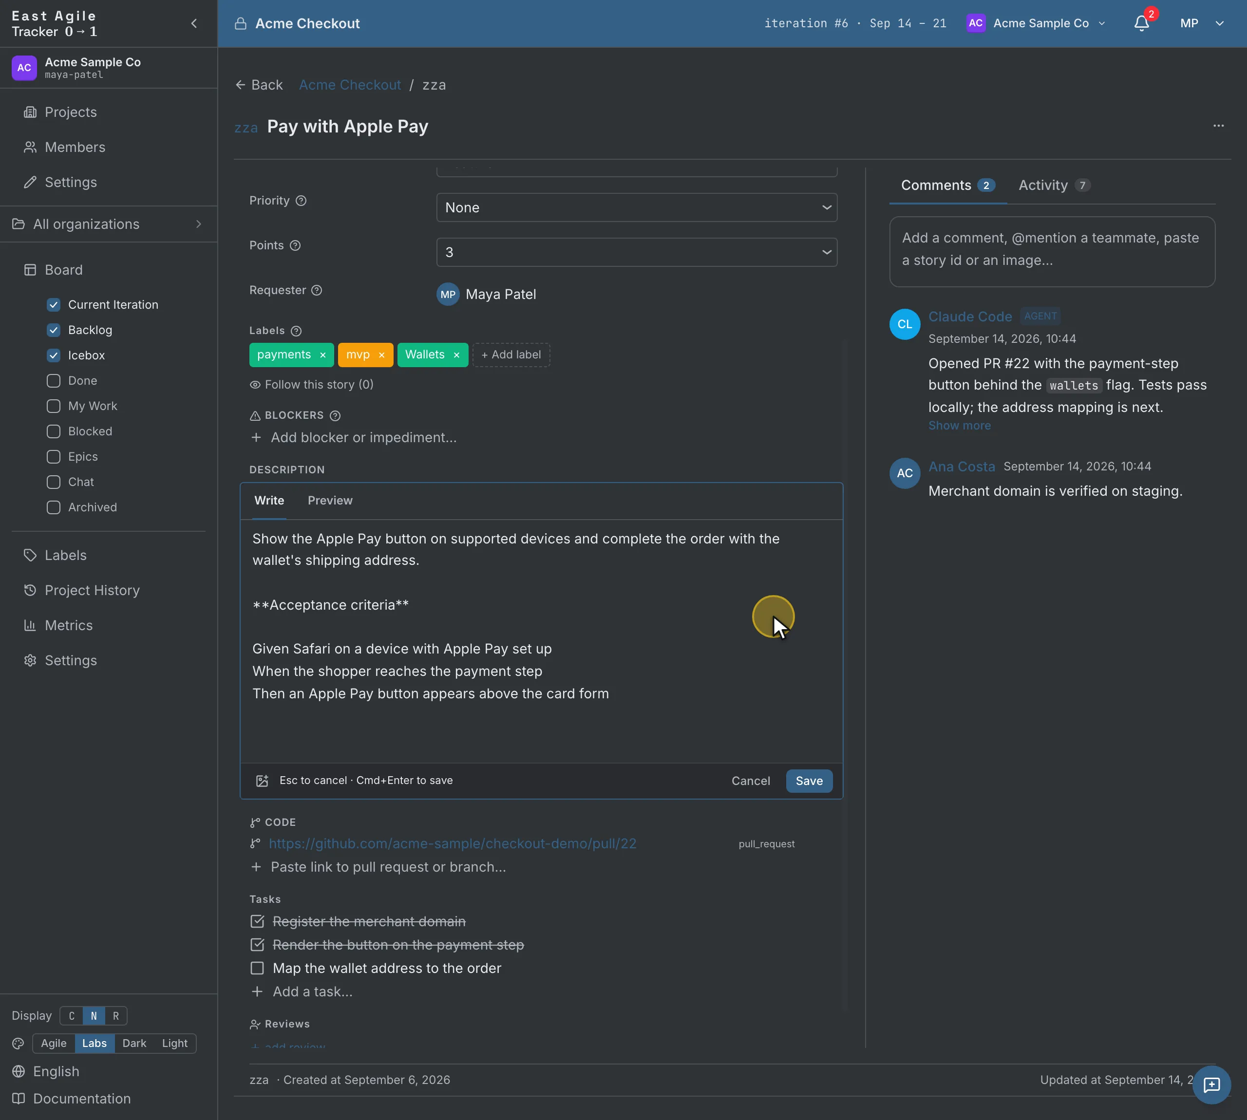Go Back to the previous page
The image size is (1247, 1120).
(259, 85)
